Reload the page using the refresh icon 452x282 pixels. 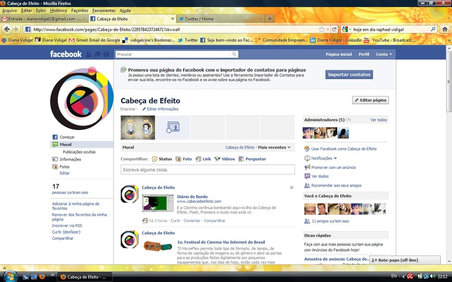click(x=334, y=29)
